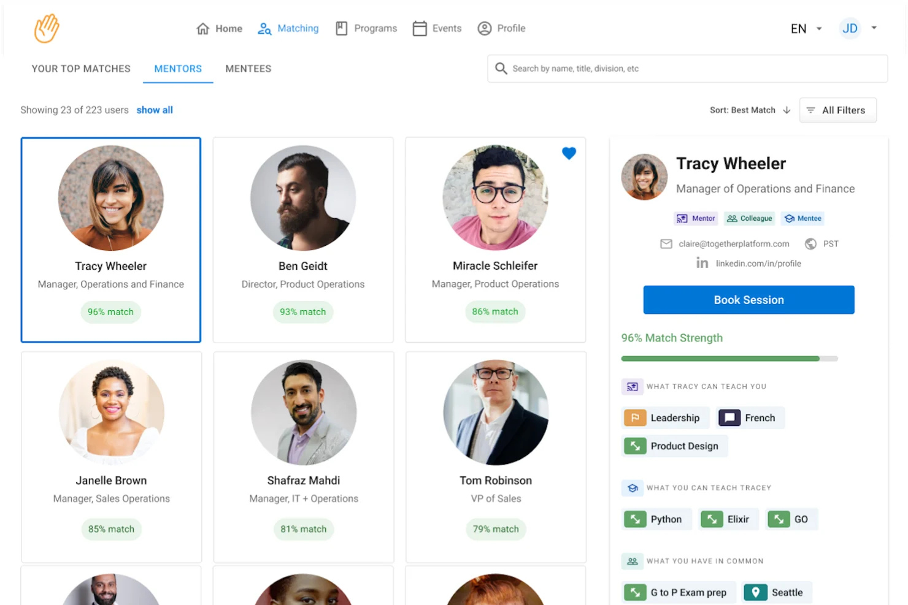Screen dimensions: 908x605
Task: Select Shafraz Mahdi's profile photo
Action: (304, 413)
